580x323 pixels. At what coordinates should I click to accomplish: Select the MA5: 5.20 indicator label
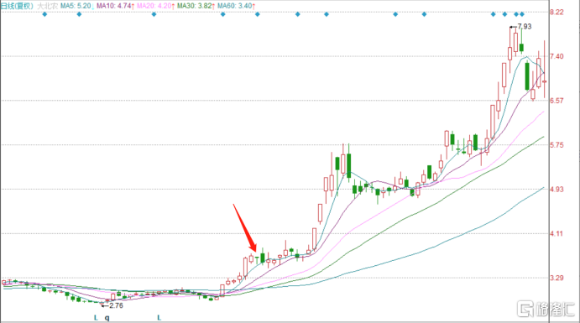coord(76,6)
